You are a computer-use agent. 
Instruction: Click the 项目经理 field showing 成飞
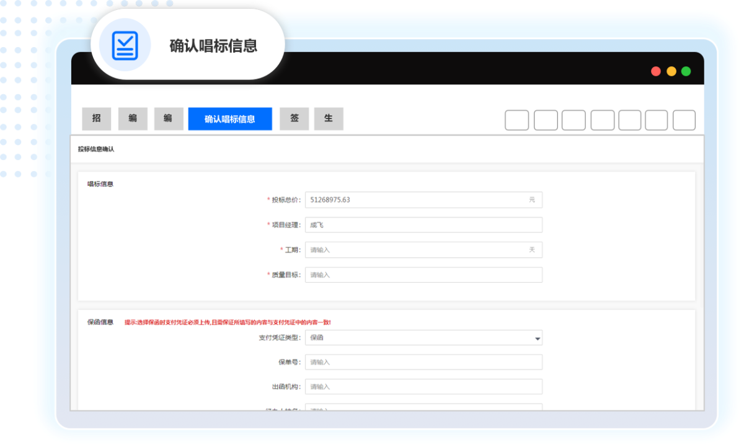coord(423,224)
